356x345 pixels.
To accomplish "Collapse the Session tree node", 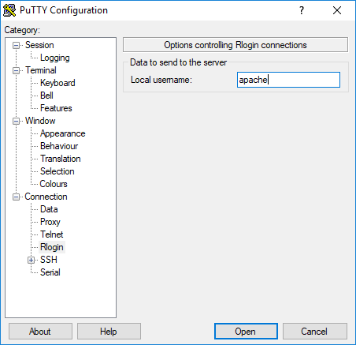I will (x=16, y=46).
